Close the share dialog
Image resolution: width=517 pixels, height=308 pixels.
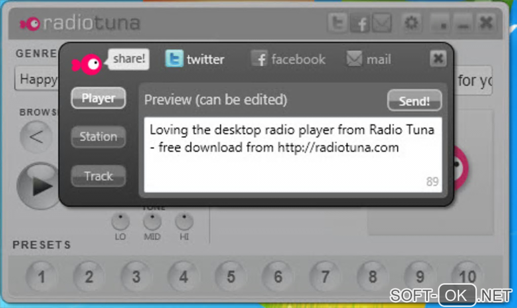[x=438, y=59]
